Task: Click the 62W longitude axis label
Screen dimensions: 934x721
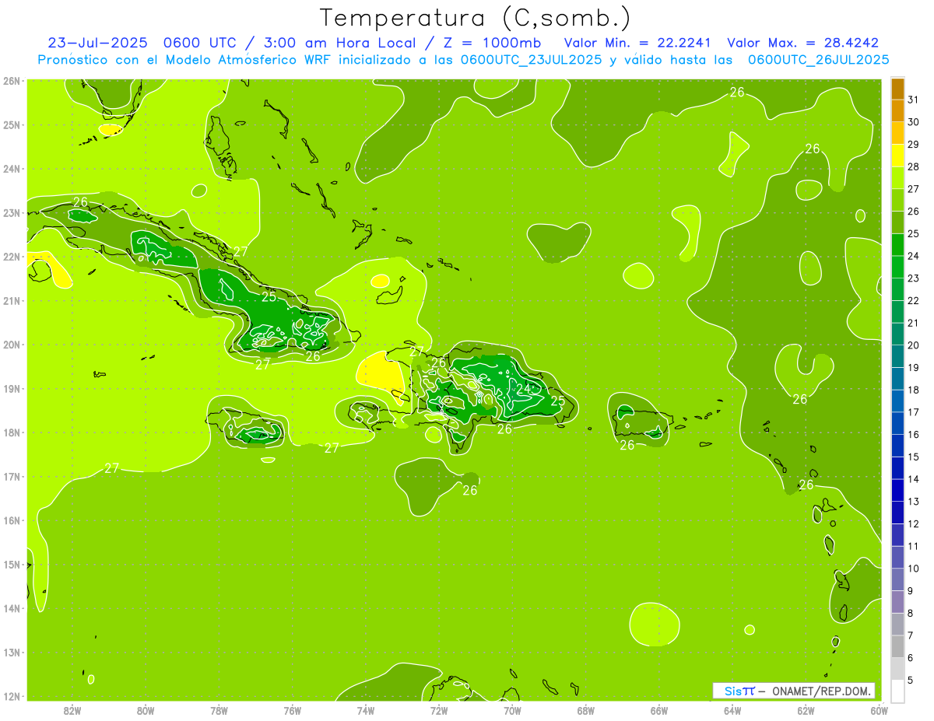Action: pyautogui.click(x=806, y=710)
